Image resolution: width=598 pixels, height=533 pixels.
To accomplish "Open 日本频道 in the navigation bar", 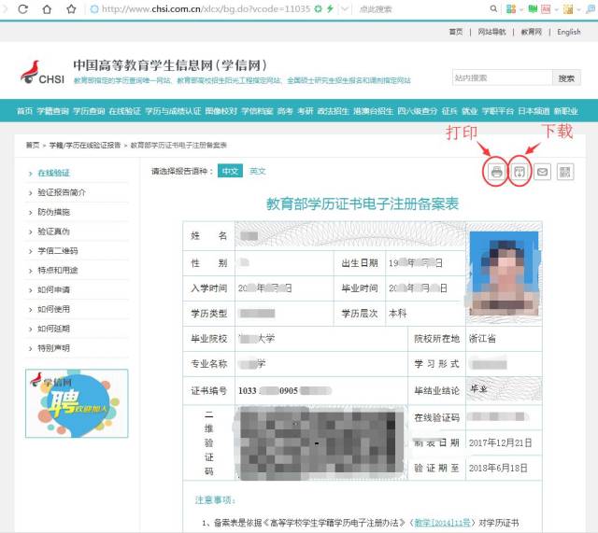I will (x=534, y=111).
